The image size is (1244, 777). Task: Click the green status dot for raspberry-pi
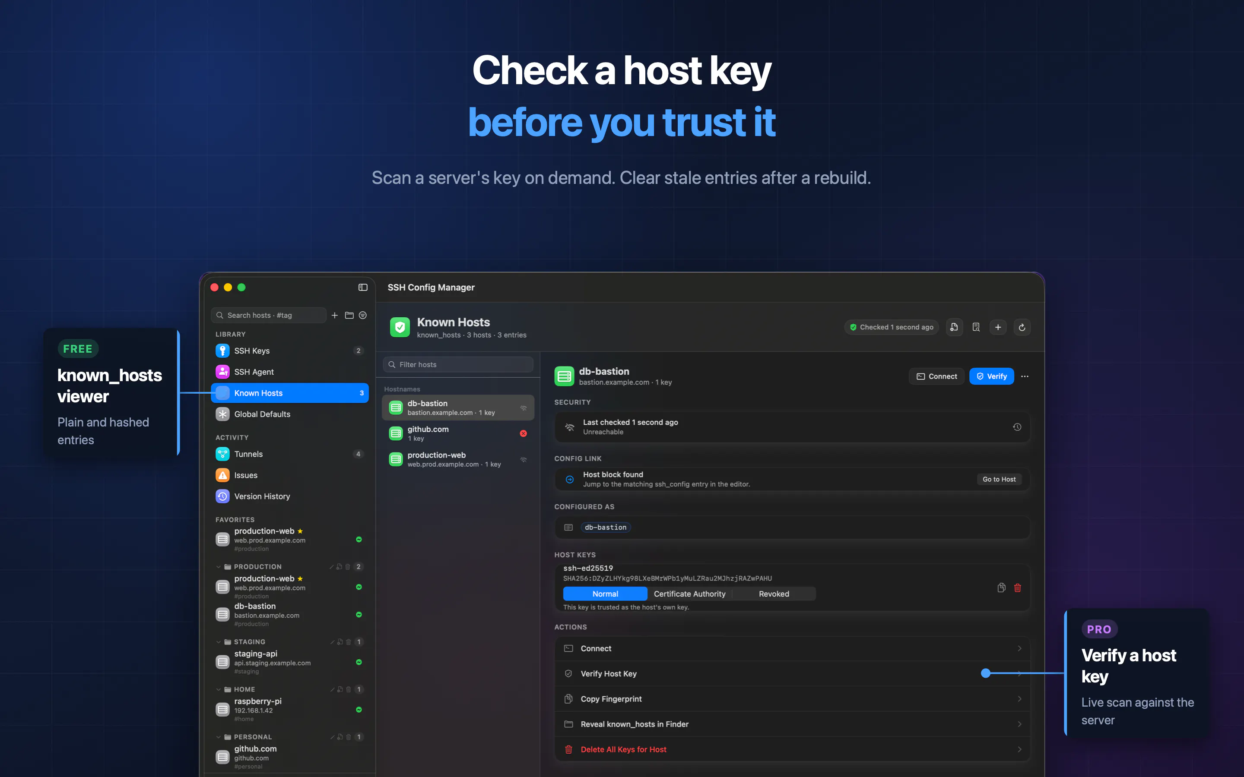coord(359,710)
